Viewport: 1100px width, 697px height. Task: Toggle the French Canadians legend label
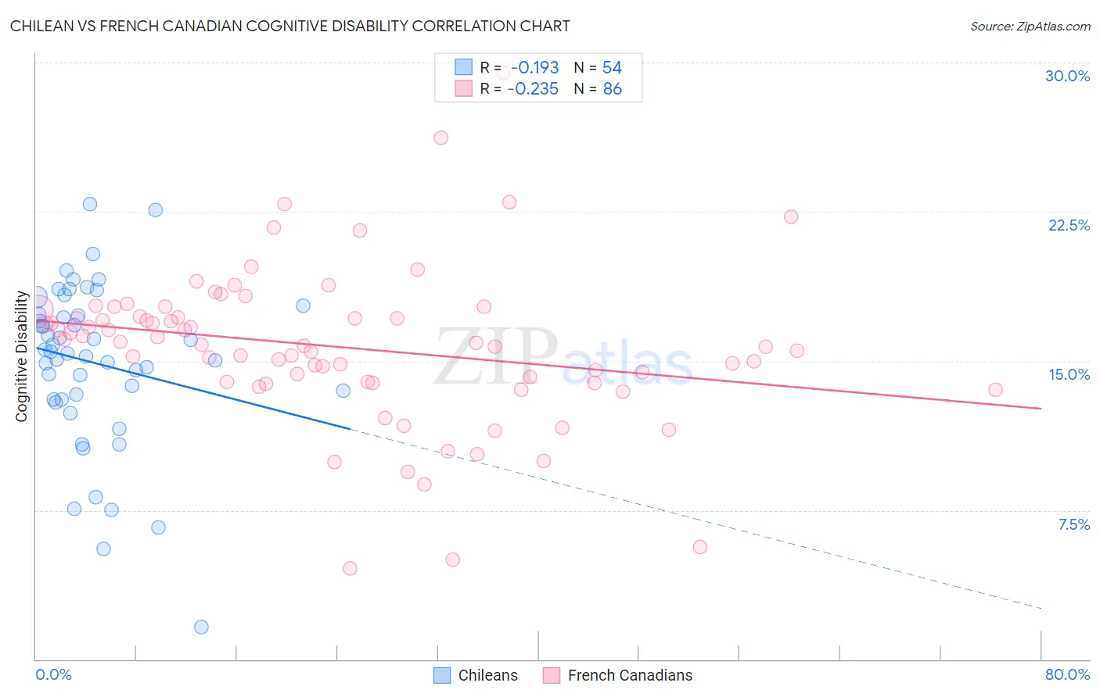coord(630,675)
